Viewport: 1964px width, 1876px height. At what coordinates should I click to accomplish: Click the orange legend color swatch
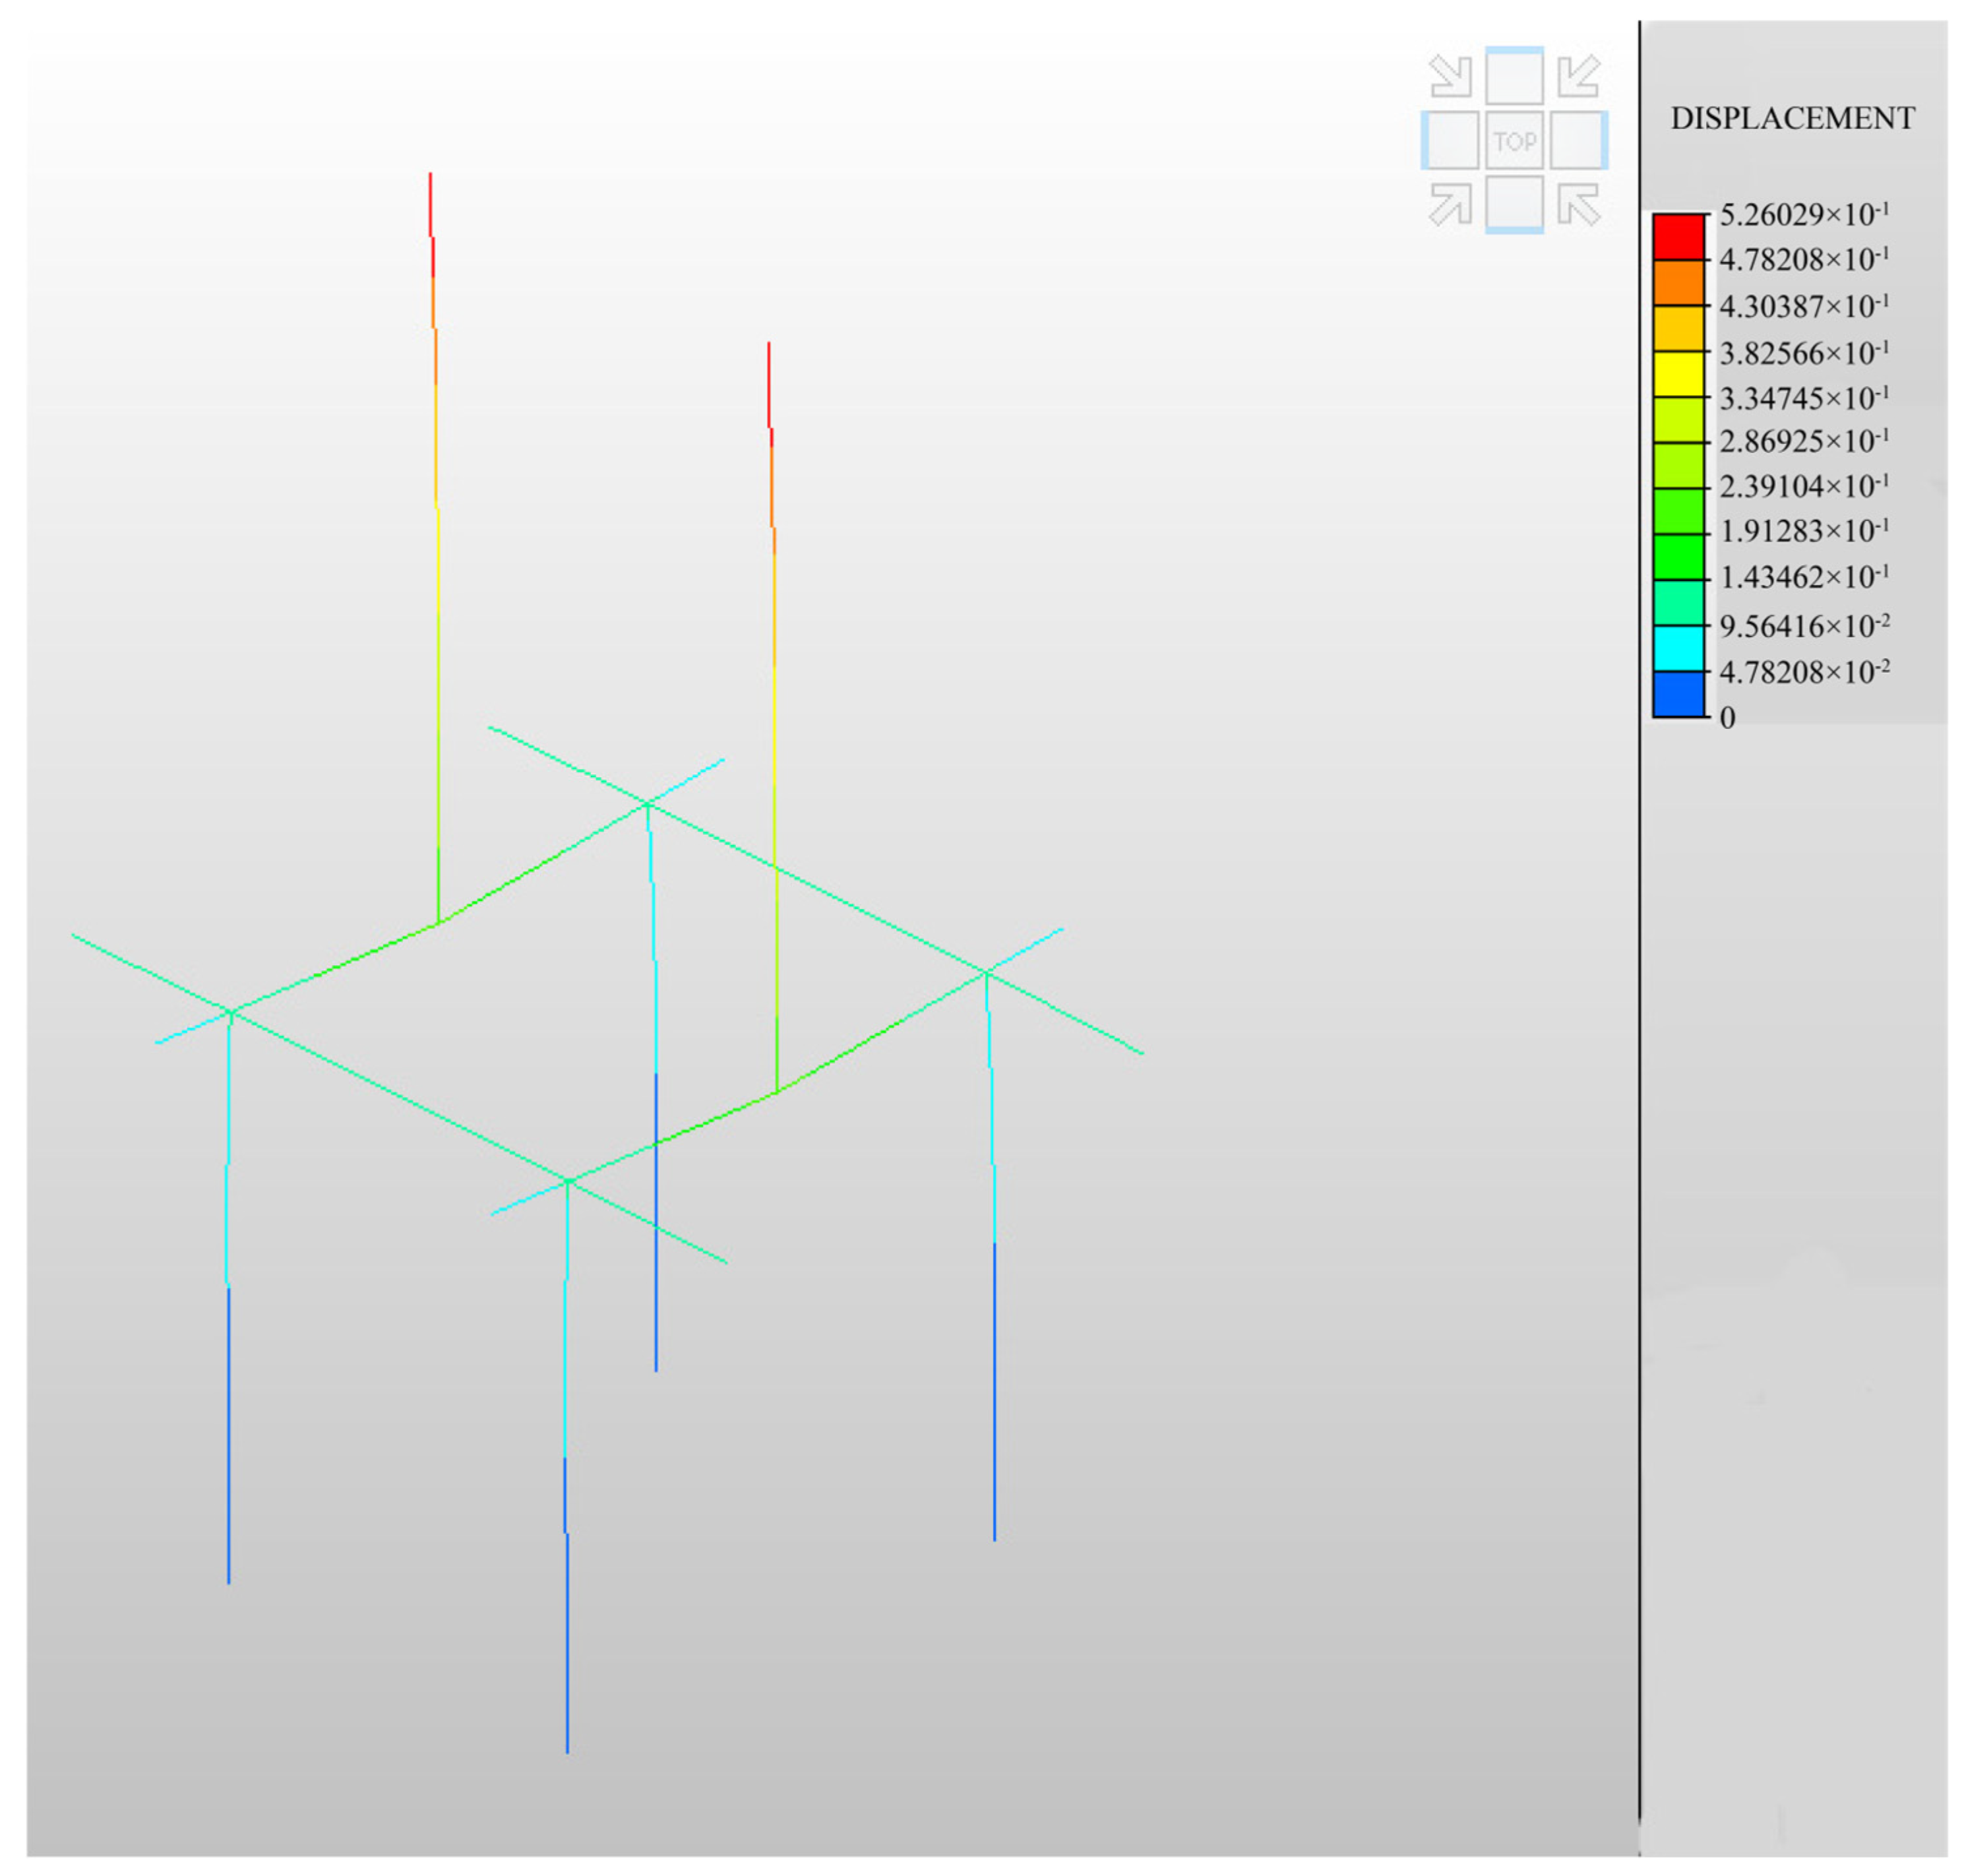[1678, 283]
